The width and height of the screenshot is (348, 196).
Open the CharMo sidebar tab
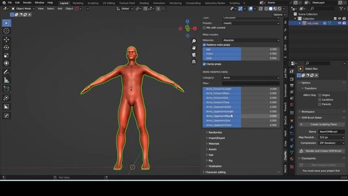[x=285, y=156]
